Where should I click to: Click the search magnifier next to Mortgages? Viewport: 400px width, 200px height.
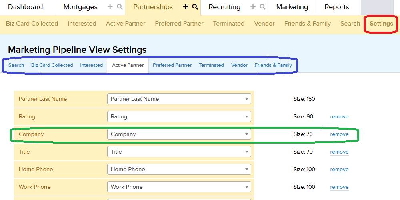[x=120, y=7]
